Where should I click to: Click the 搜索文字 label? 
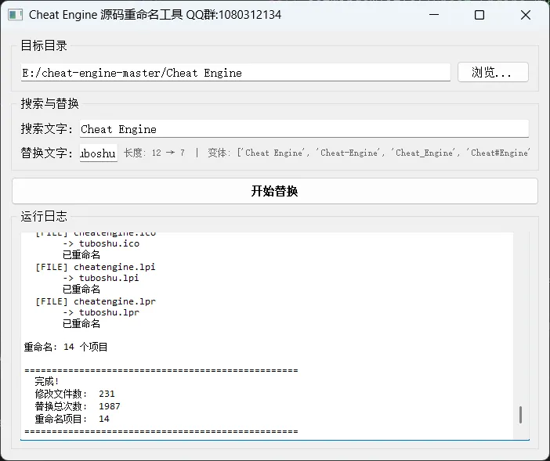pyautogui.click(x=47, y=129)
